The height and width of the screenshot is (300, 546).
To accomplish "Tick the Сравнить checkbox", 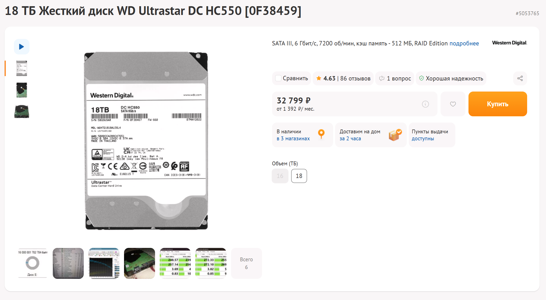I will [x=278, y=78].
